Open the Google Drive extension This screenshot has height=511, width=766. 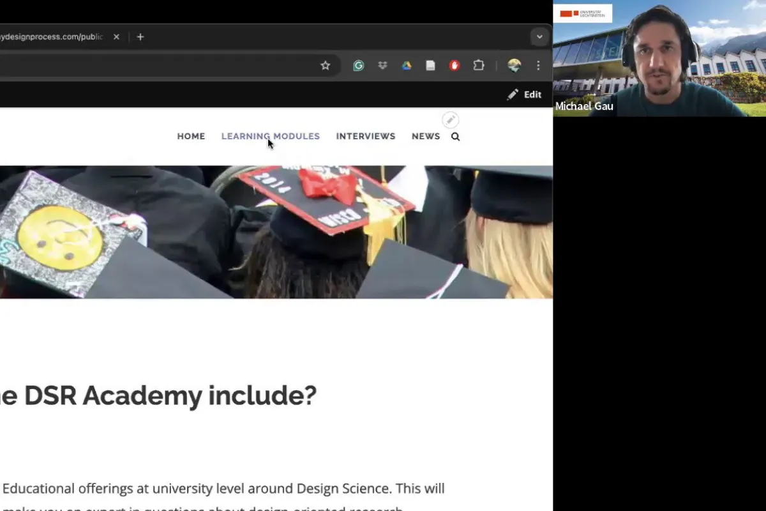tap(407, 65)
